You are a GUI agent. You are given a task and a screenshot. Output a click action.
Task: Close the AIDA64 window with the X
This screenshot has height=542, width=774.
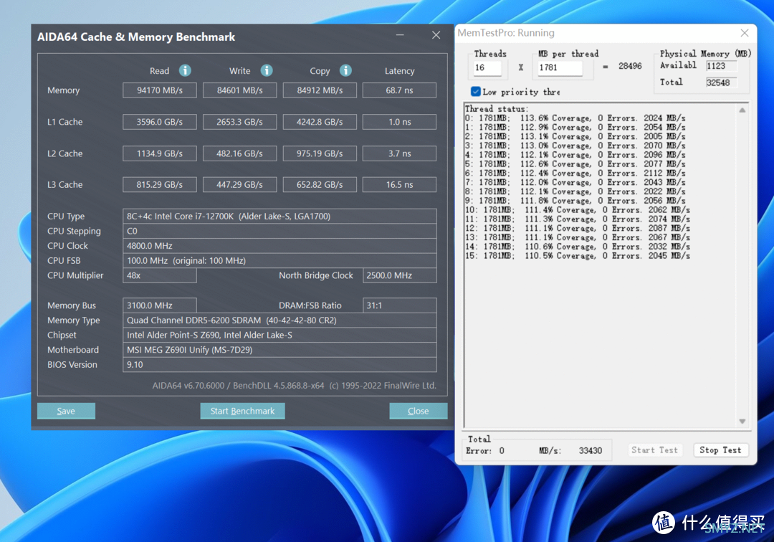(x=436, y=35)
